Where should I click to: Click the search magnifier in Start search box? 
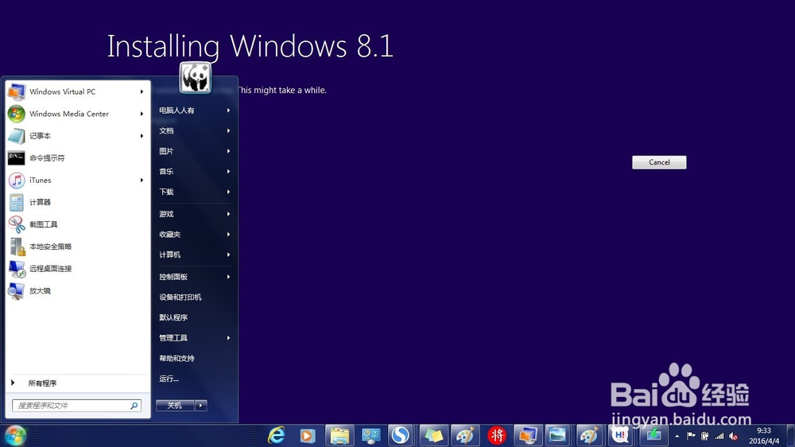134,406
